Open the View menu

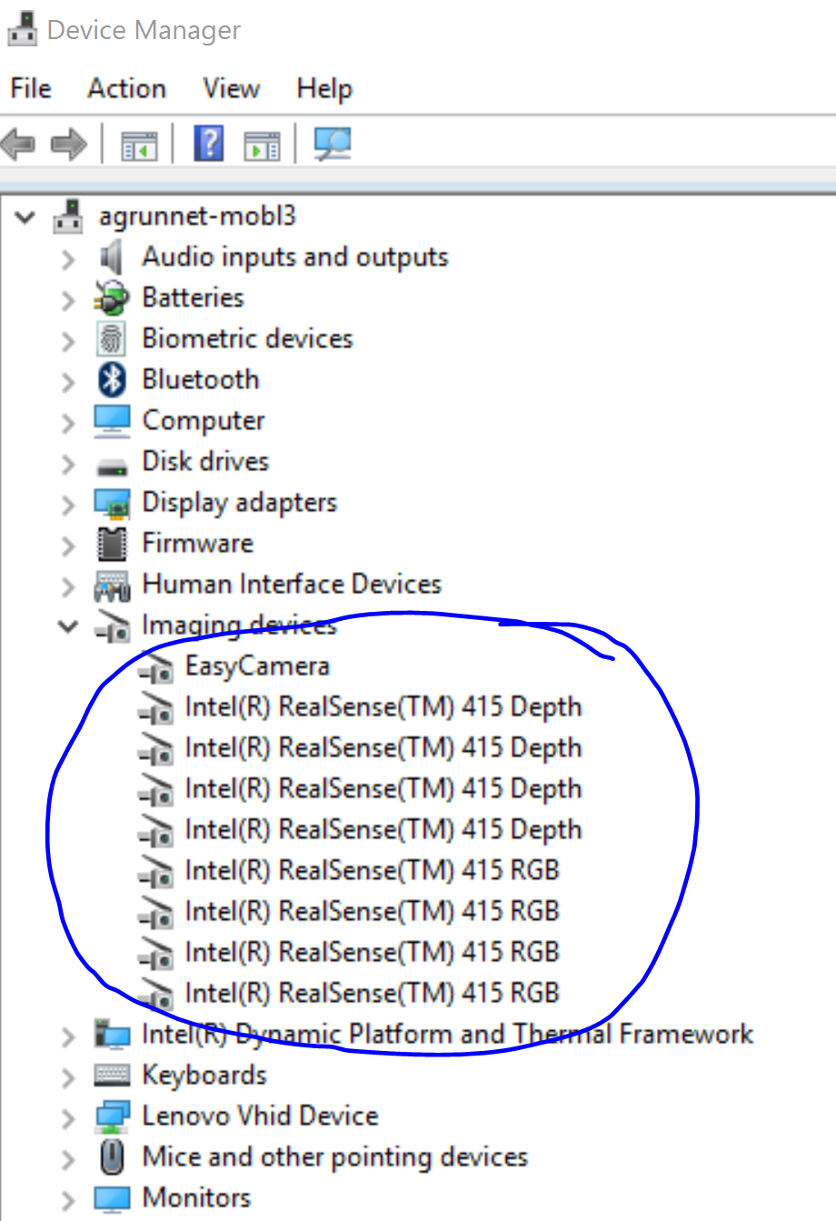tap(231, 88)
